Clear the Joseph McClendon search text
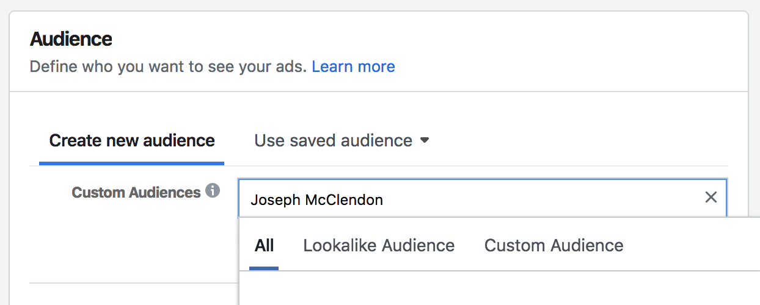Screen dimensions: 760x305 tap(711, 197)
